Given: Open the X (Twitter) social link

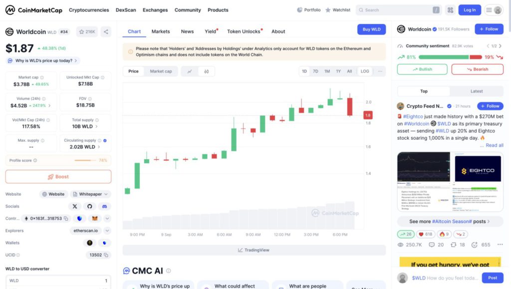Looking at the screenshot, I should (75, 206).
